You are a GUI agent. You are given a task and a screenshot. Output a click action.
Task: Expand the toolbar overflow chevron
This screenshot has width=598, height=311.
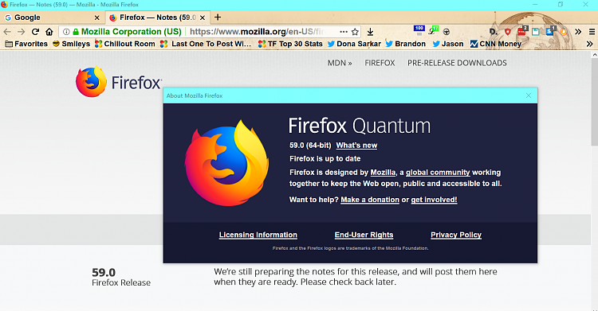point(578,32)
